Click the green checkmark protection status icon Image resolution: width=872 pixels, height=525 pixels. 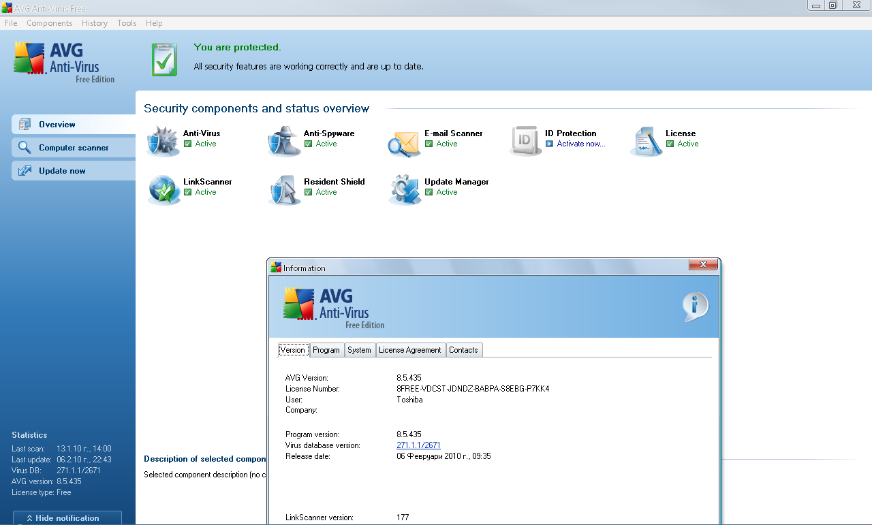pos(164,60)
